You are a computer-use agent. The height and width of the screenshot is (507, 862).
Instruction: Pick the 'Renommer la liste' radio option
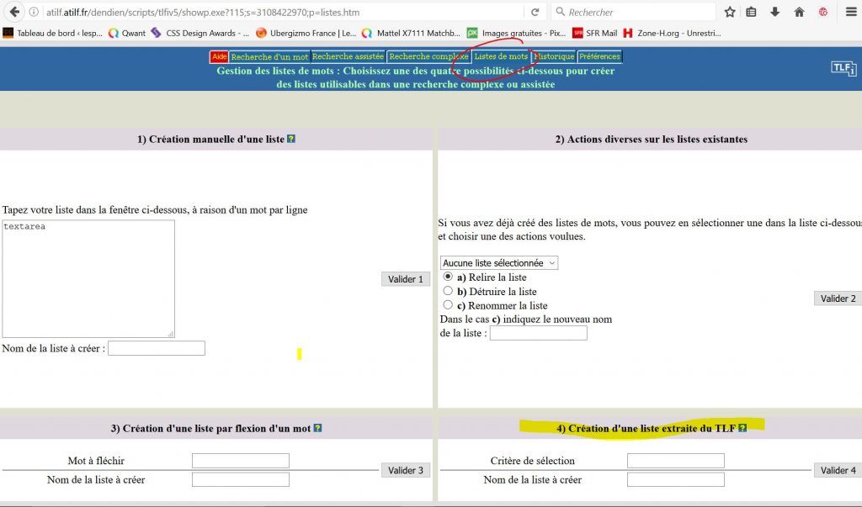(448, 305)
